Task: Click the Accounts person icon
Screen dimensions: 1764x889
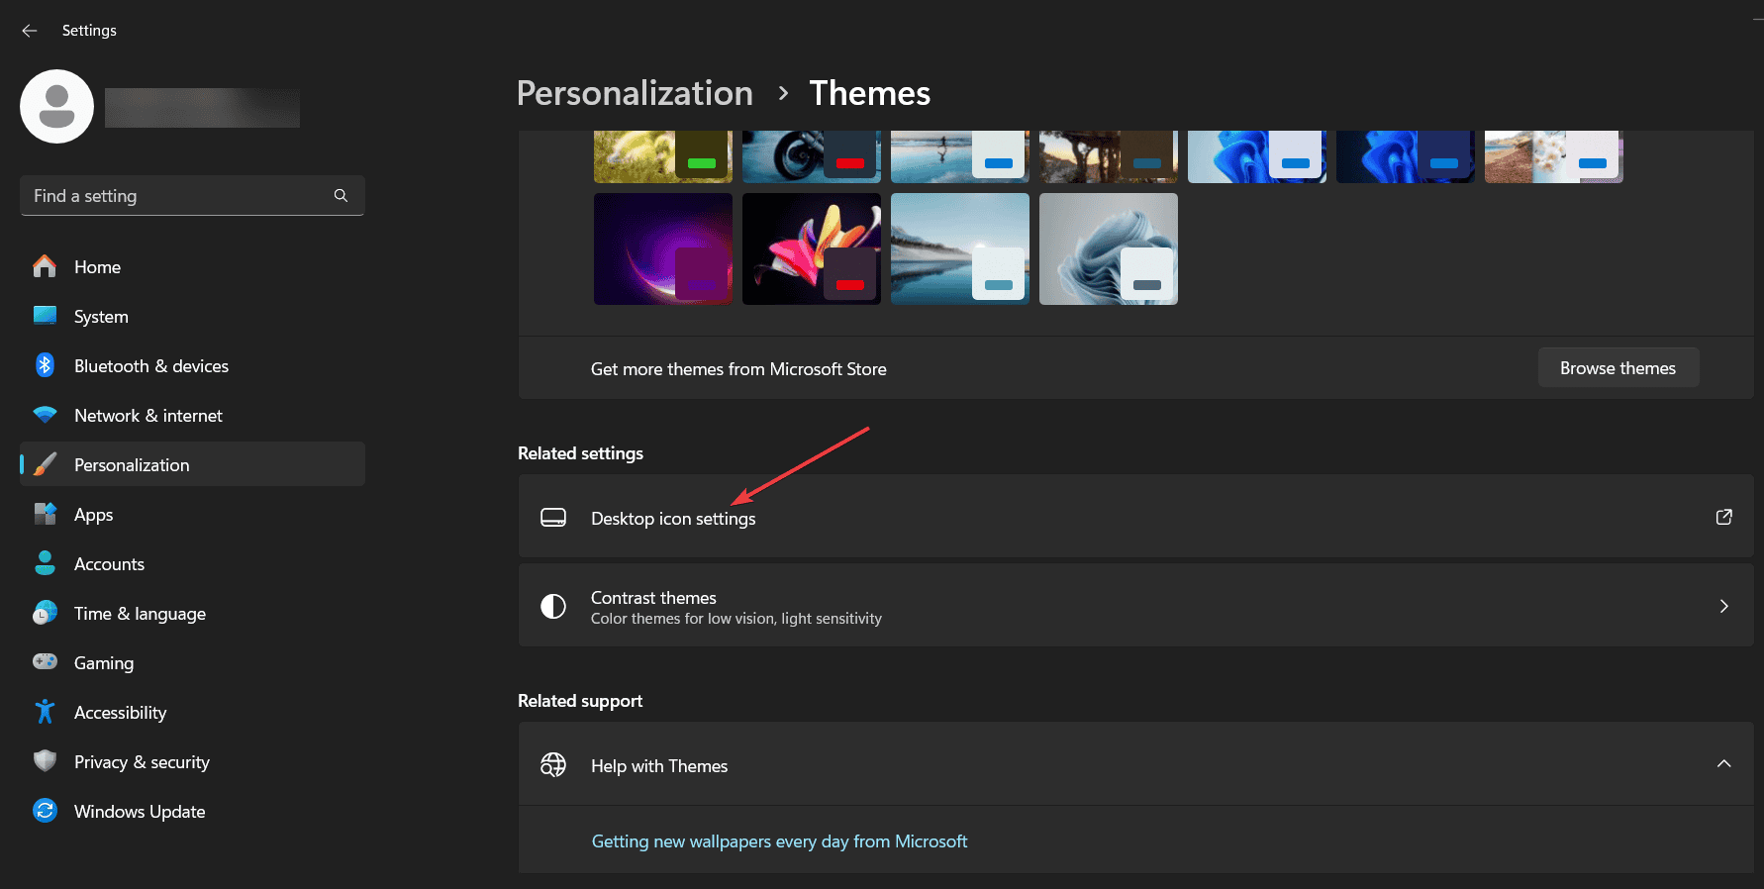Action: pos(45,563)
